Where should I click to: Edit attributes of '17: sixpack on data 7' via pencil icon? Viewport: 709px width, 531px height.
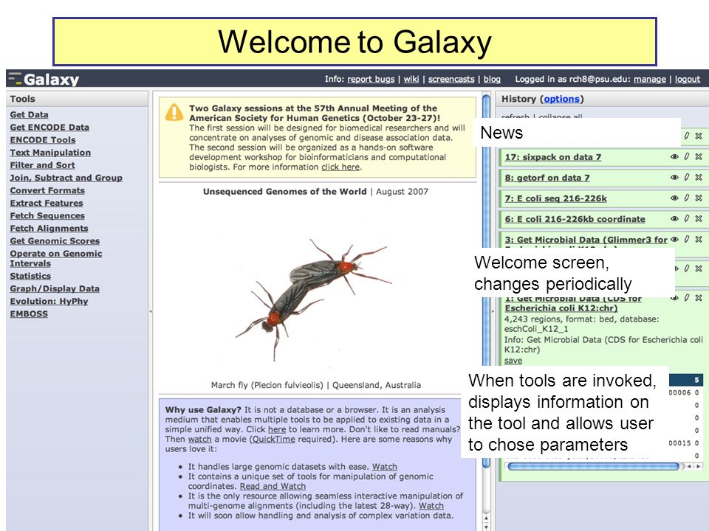click(686, 156)
